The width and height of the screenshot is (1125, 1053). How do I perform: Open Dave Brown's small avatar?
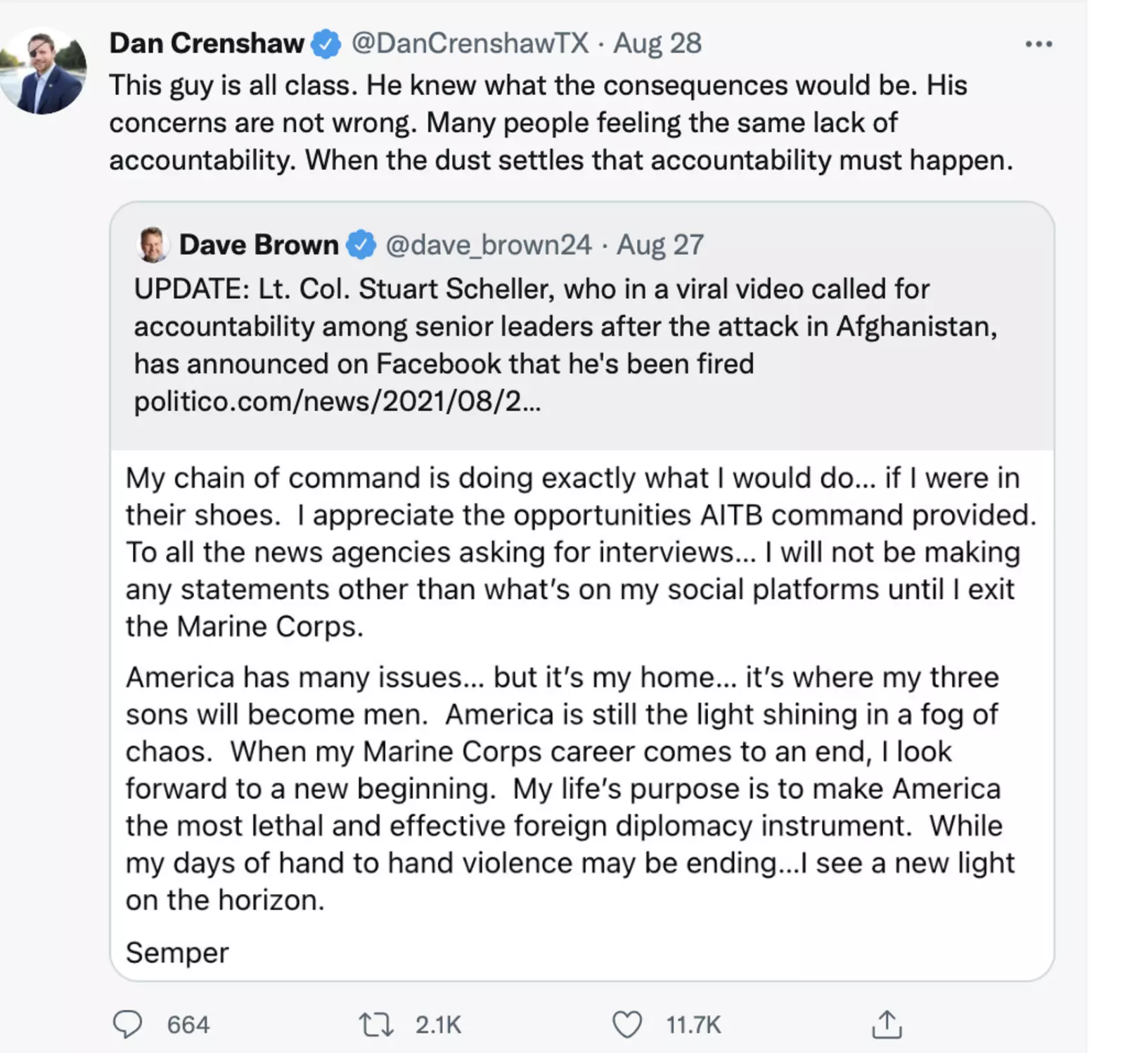pos(153,245)
